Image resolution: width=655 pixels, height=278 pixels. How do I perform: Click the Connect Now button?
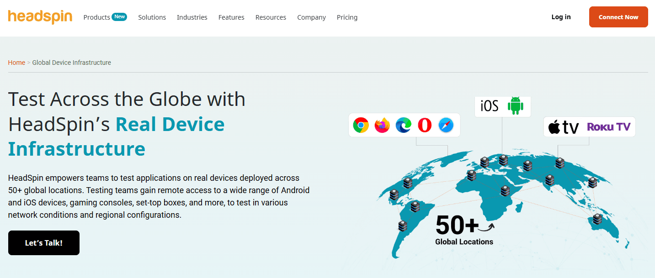[x=618, y=17]
